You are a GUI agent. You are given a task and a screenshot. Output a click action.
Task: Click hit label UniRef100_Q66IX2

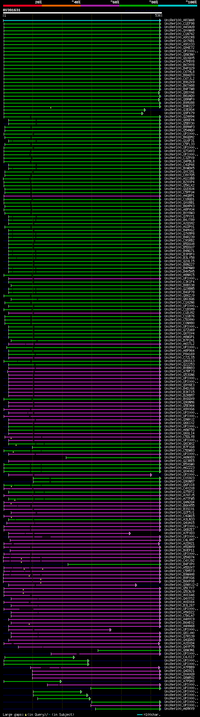point(179,423)
